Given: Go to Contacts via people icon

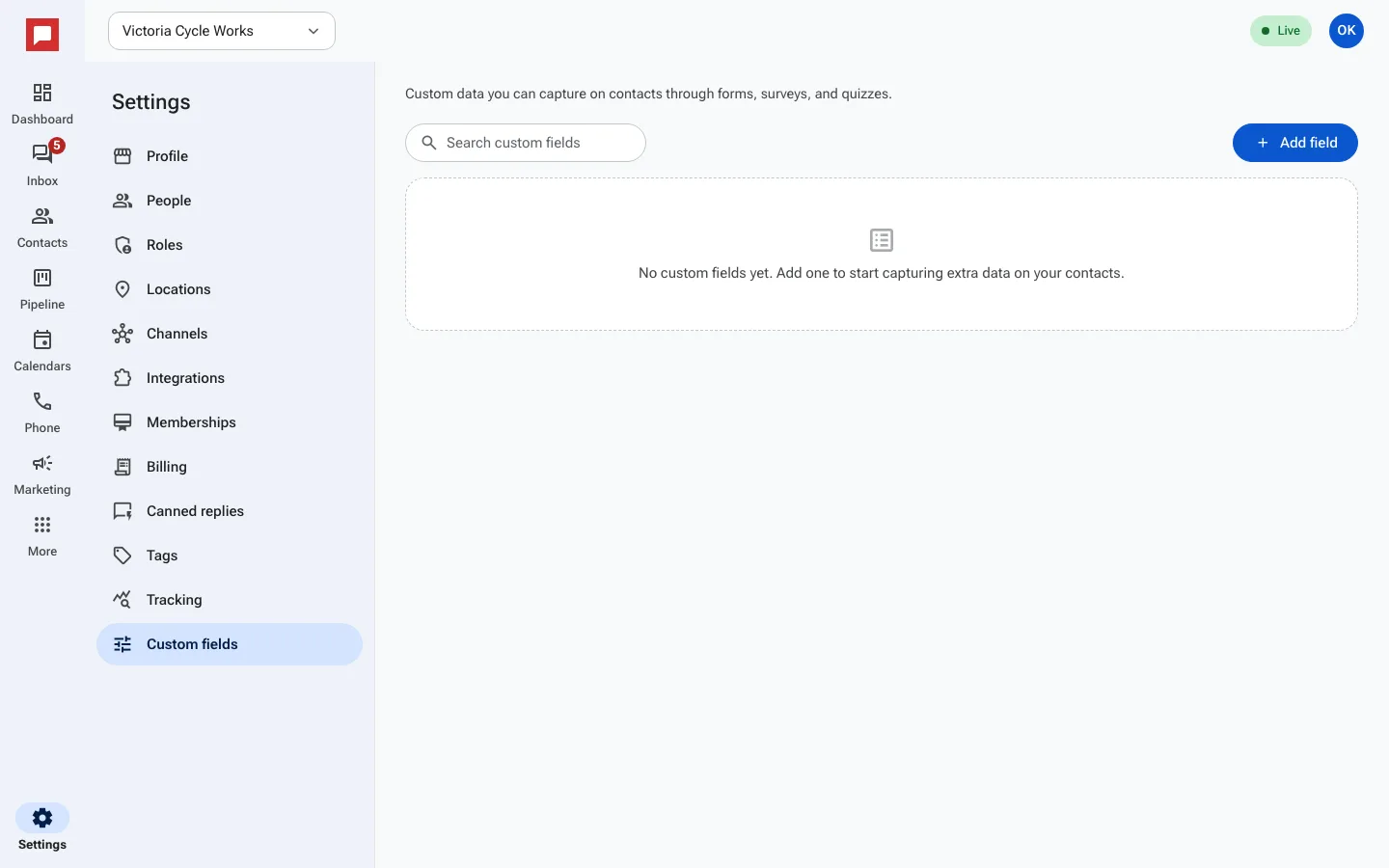Looking at the screenshot, I should (x=42, y=216).
